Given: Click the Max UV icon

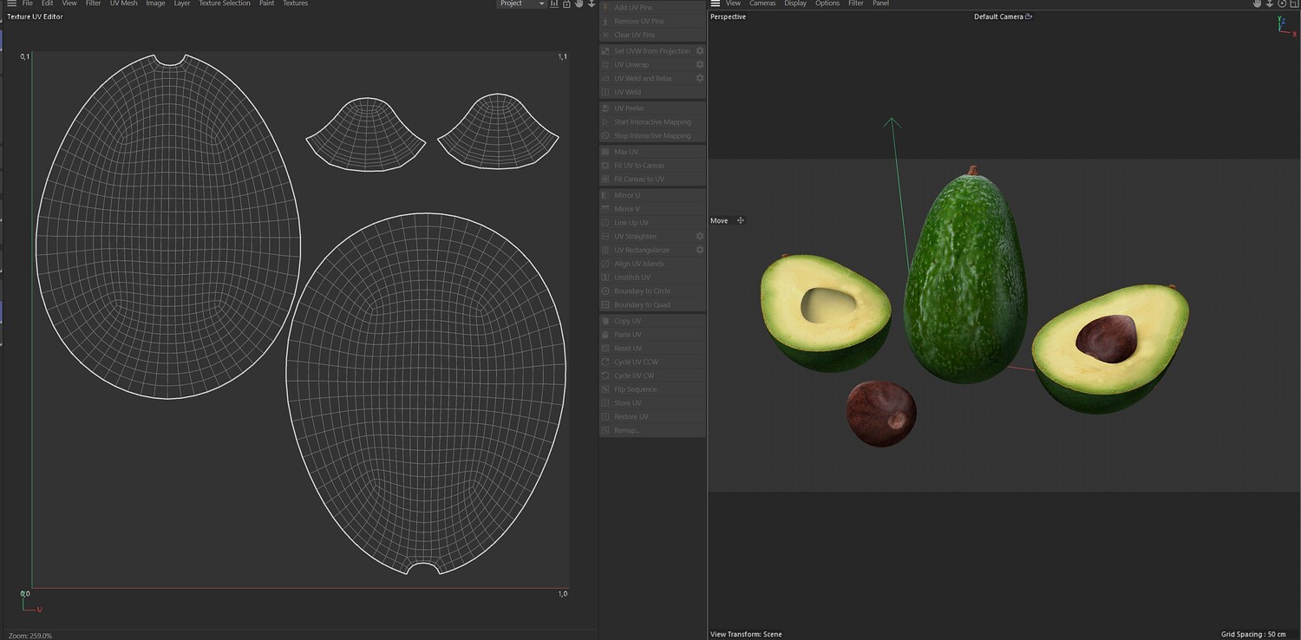Looking at the screenshot, I should [605, 152].
